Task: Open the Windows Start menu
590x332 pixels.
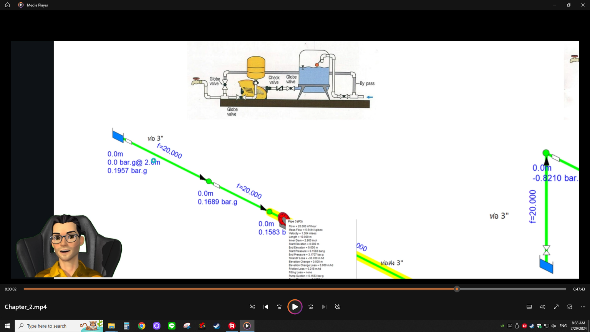Action: tap(7, 326)
